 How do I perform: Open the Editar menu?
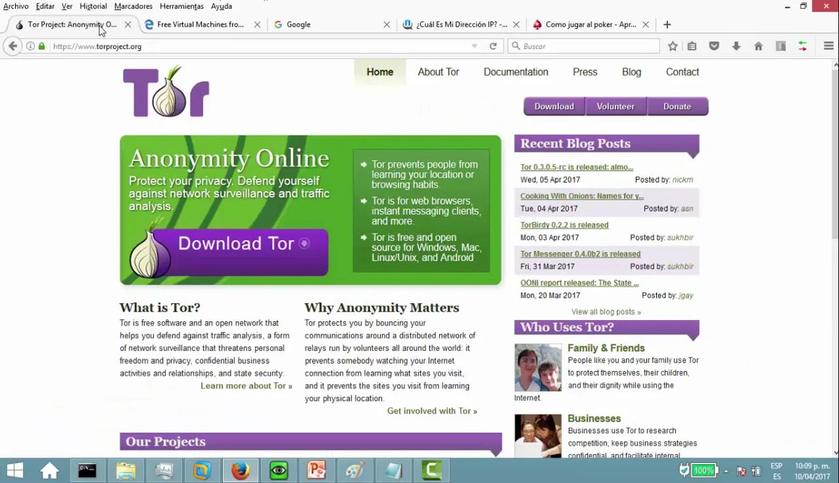click(45, 6)
